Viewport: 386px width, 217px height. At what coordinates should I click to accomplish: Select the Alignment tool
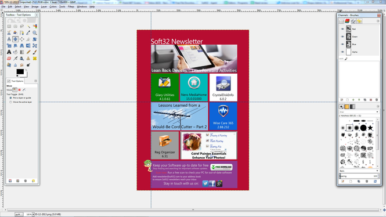[x=22, y=39]
